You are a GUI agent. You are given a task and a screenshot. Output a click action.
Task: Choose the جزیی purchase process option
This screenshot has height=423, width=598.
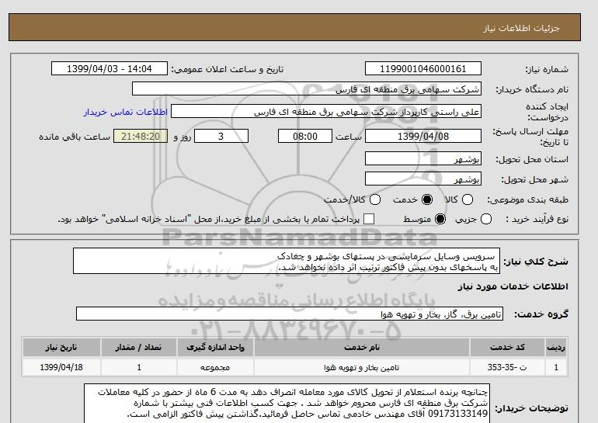pyautogui.click(x=486, y=219)
